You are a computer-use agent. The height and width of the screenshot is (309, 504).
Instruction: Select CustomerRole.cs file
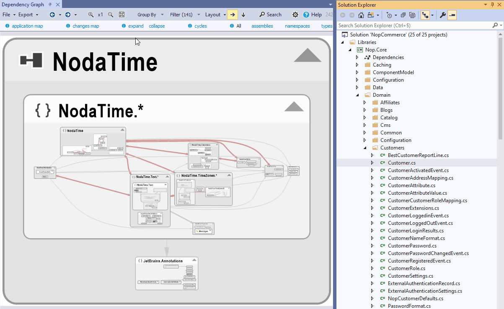click(x=406, y=268)
